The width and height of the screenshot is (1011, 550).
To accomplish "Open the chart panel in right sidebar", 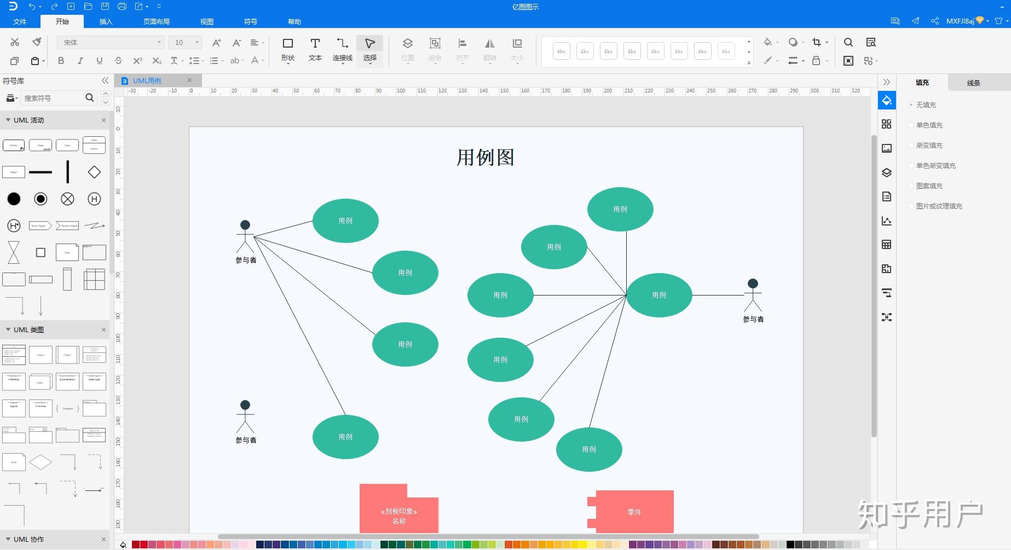I will tap(887, 221).
